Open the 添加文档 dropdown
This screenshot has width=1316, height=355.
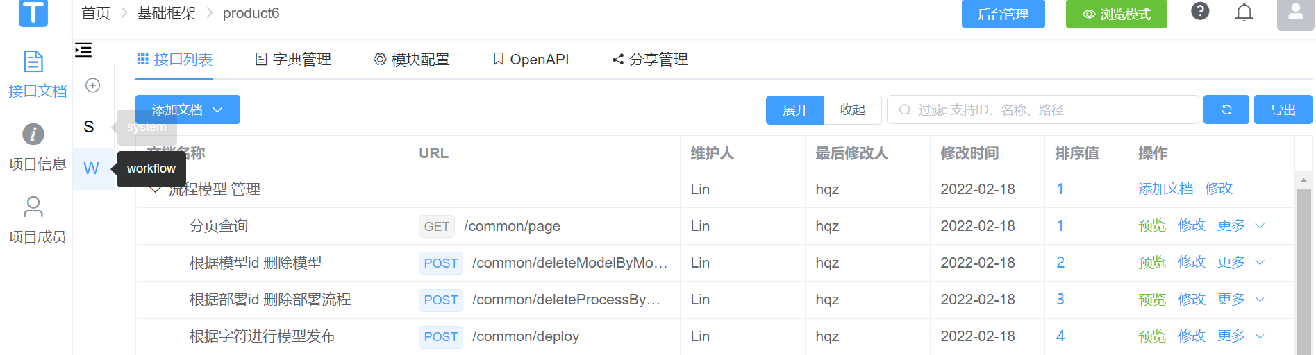coord(188,110)
